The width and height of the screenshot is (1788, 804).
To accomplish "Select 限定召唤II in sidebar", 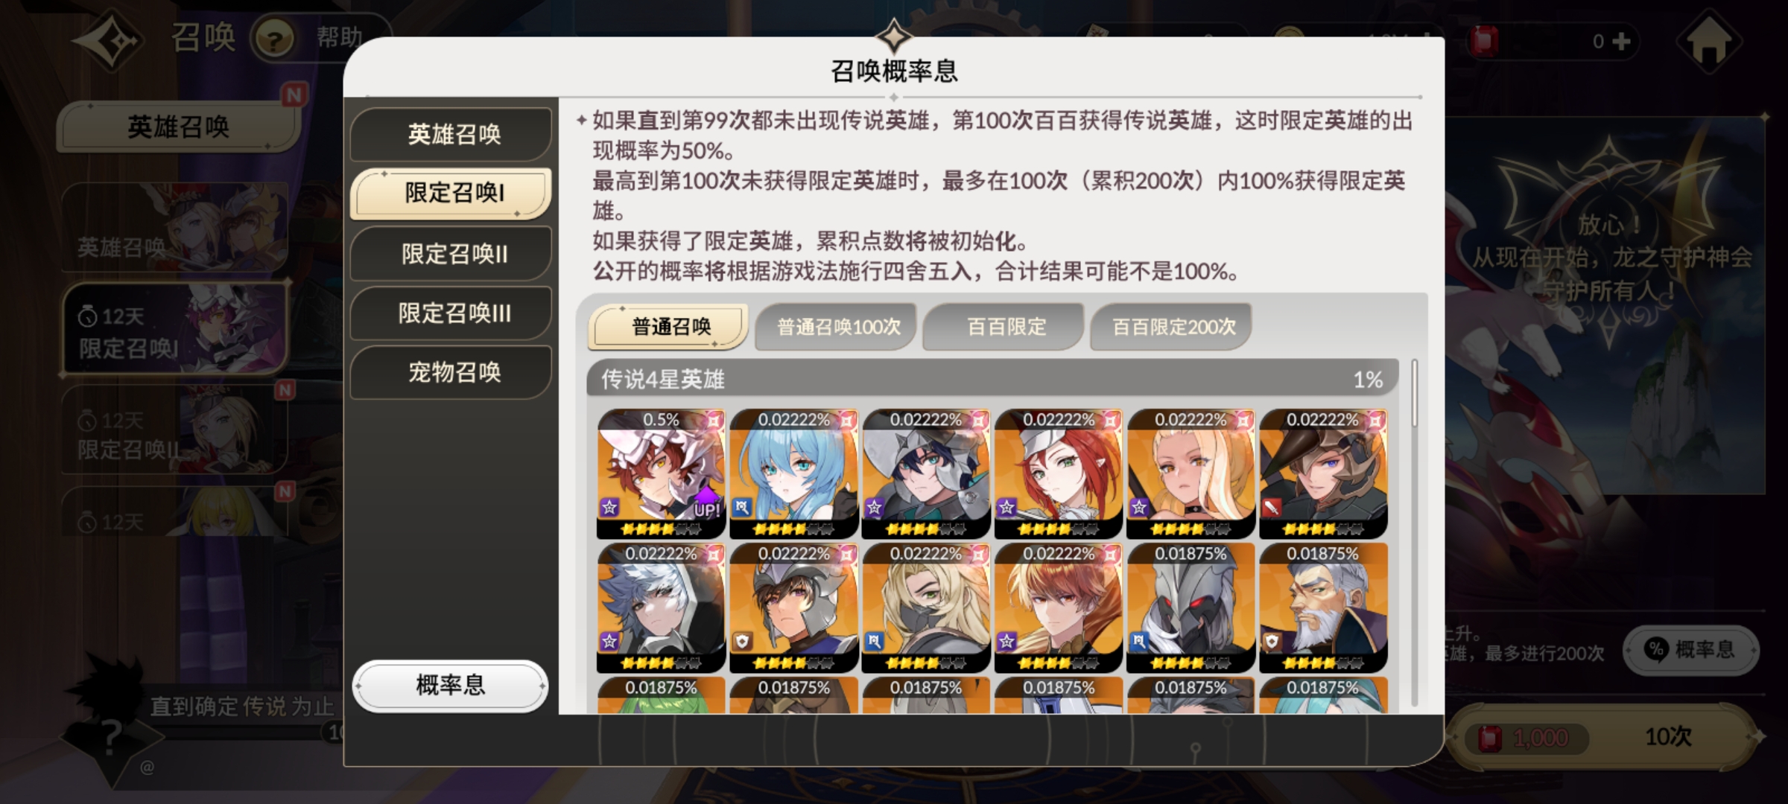I will [x=452, y=254].
